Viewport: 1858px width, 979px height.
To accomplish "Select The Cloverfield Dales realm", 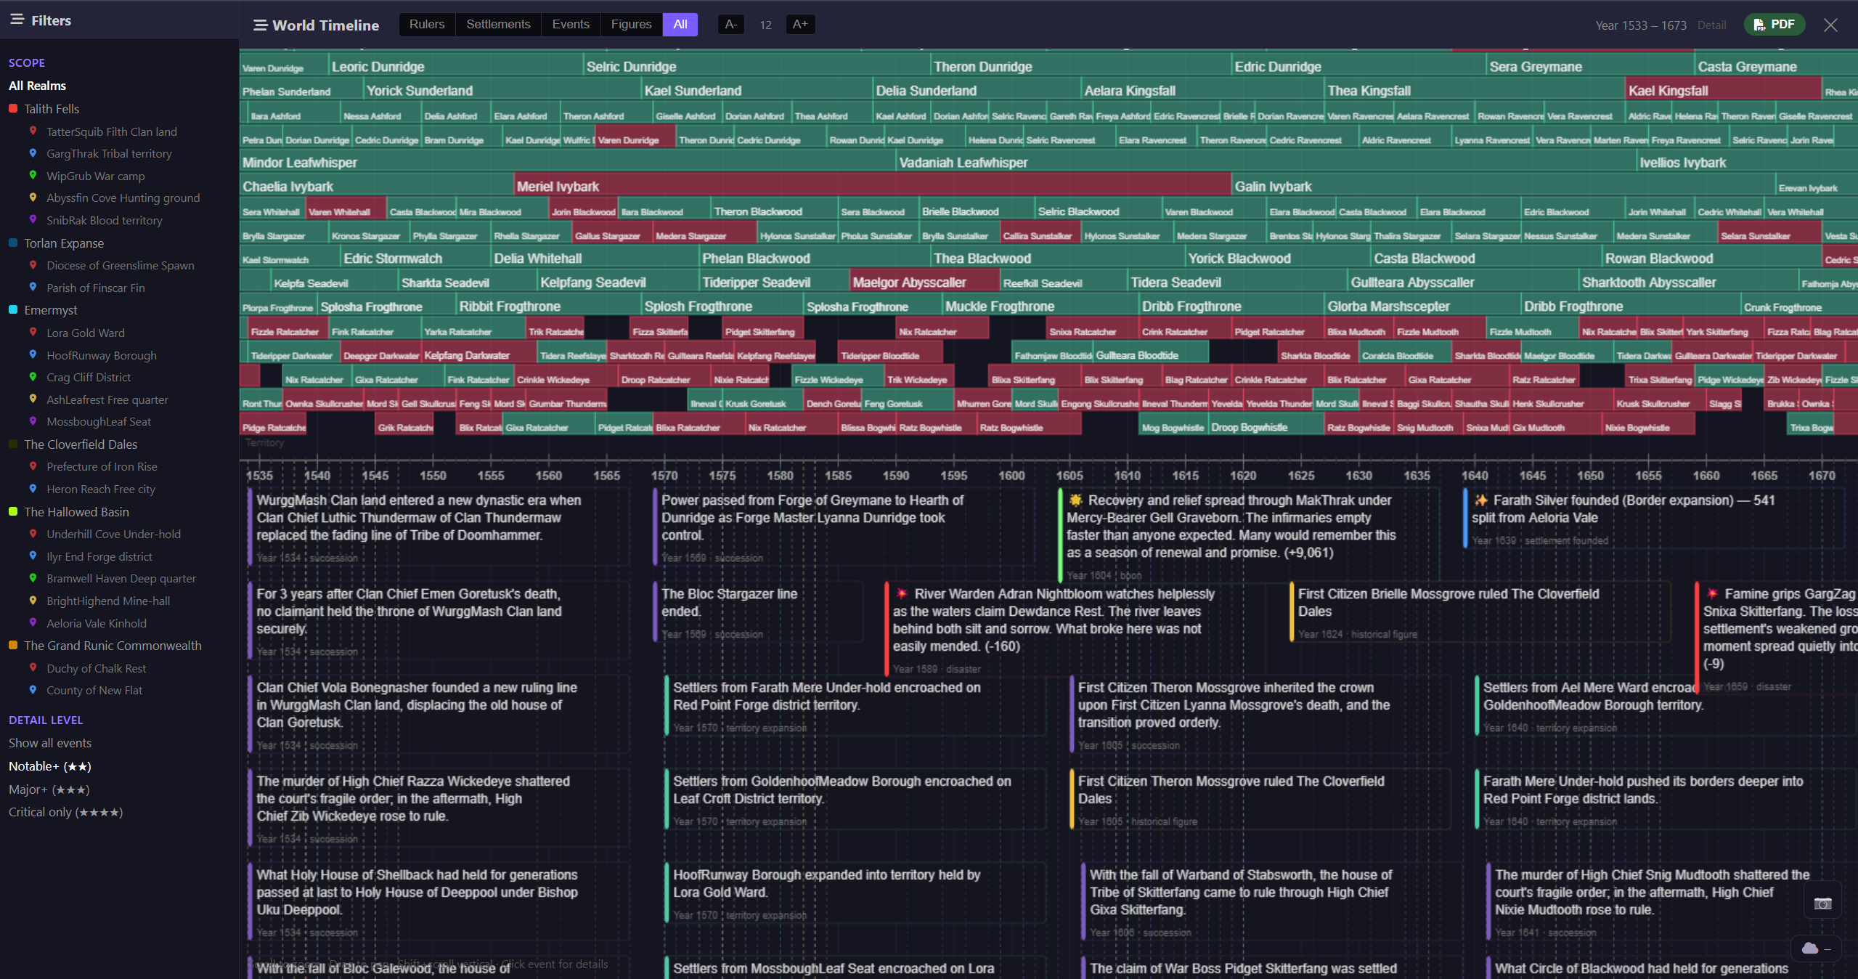I will tap(81, 444).
